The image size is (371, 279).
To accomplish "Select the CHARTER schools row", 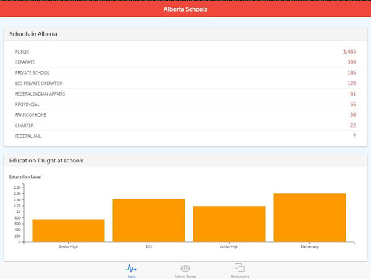I will (185, 125).
